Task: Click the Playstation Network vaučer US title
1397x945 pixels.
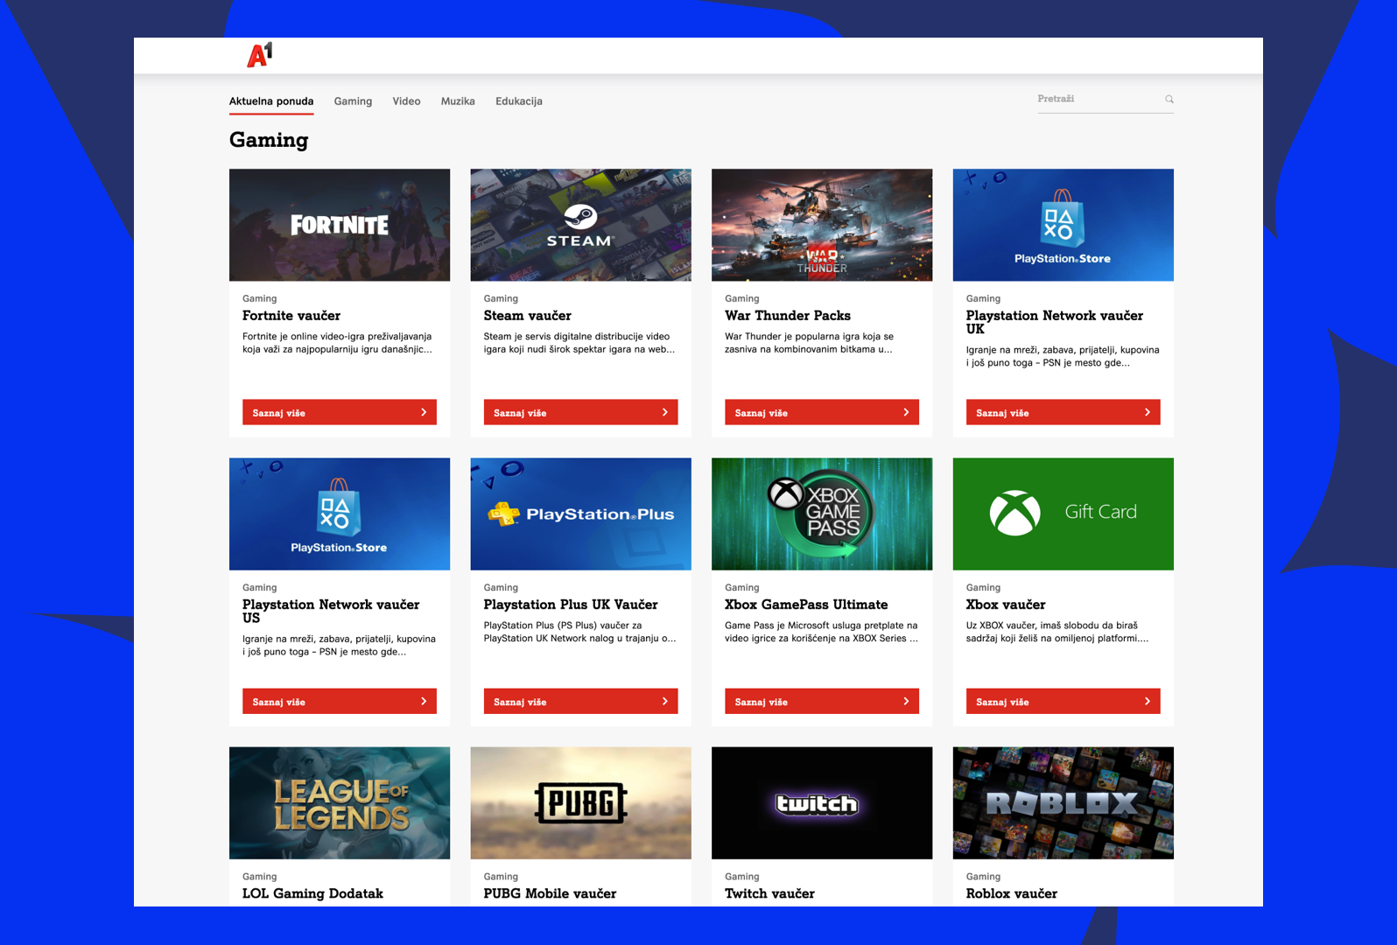Action: (331, 611)
